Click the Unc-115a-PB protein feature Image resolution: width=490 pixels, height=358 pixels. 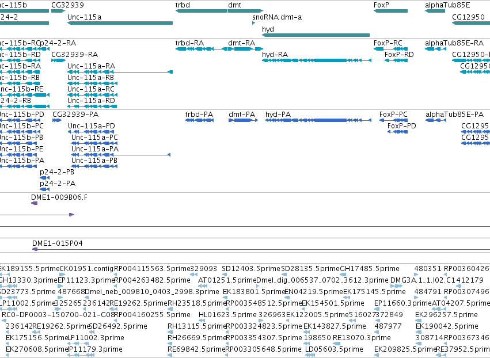coord(94,166)
